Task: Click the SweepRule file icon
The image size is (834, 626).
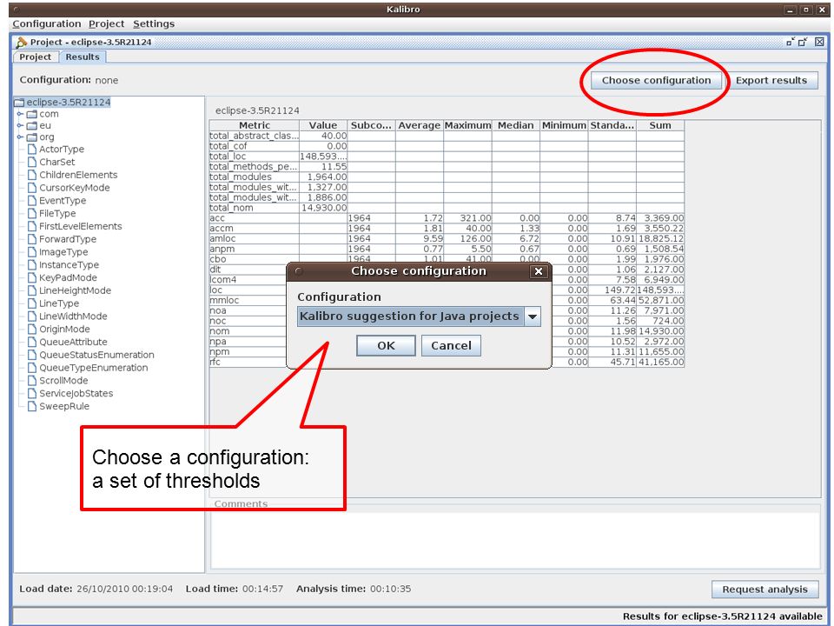Action: [x=32, y=406]
